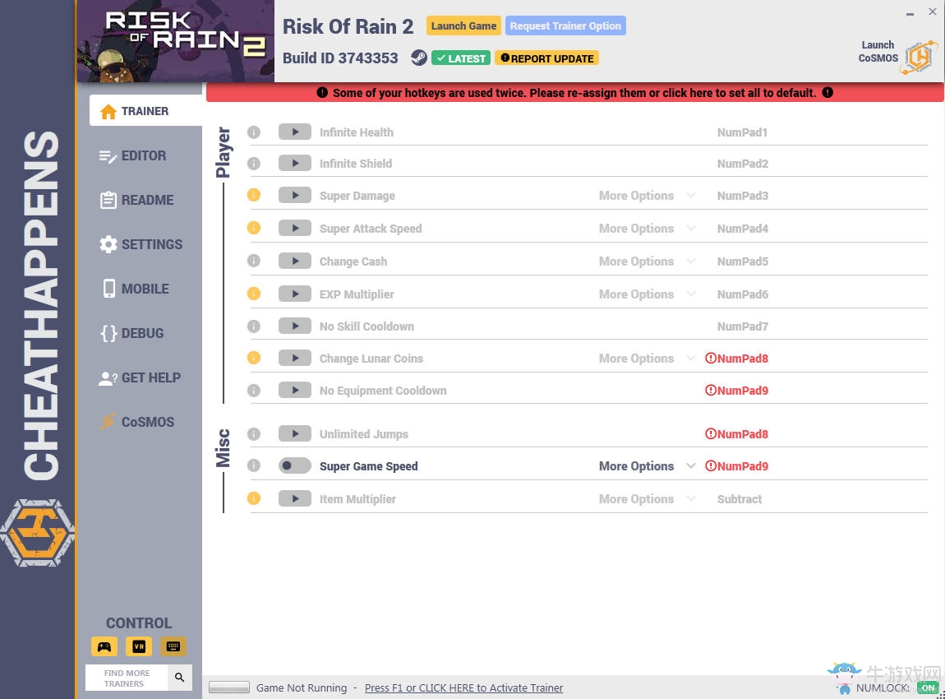Select the VR control icon
The height and width of the screenshot is (699, 945).
(139, 646)
